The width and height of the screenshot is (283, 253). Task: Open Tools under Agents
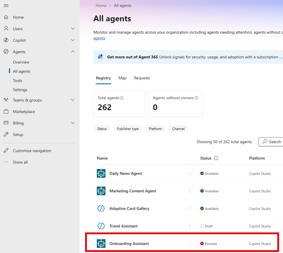(17, 80)
